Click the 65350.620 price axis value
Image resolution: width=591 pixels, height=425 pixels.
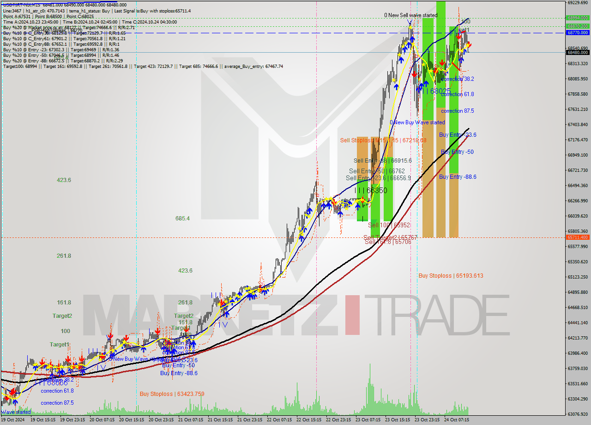(x=578, y=261)
